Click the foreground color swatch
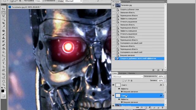 coord(3,91)
